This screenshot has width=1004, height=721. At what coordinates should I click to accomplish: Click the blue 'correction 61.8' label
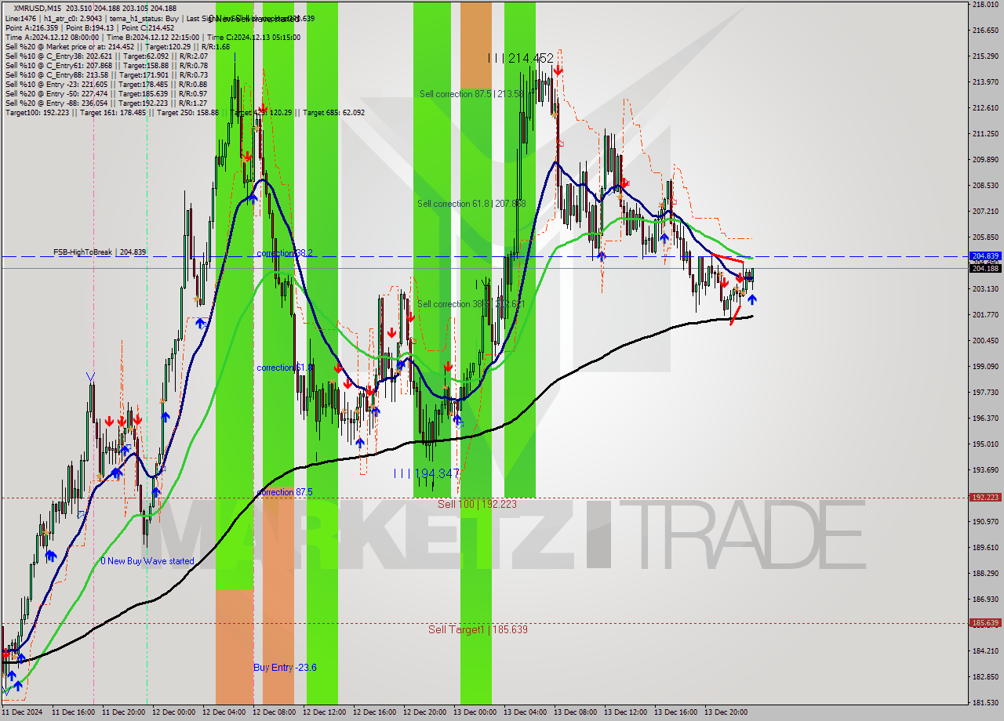click(x=285, y=368)
